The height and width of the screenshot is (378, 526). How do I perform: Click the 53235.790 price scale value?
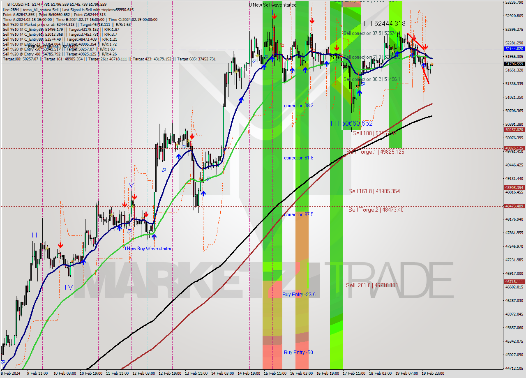tap(514, 2)
